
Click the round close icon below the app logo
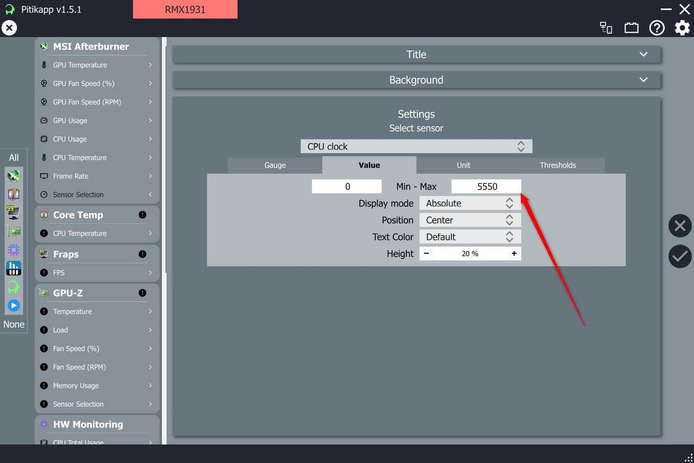(x=9, y=28)
